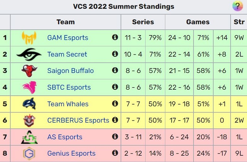247x162 pixels.
Task: Open info icon next to Team Secret
Action: 115,54
